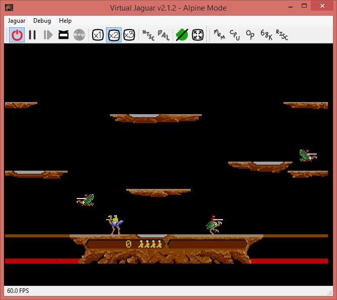This screenshot has width=337, height=300.
Task: Click the CD disc icon
Action: pos(79,35)
